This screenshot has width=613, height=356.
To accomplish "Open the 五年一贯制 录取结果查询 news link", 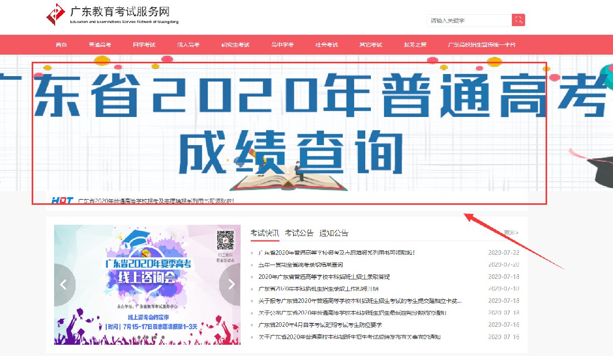I will coord(300,265).
